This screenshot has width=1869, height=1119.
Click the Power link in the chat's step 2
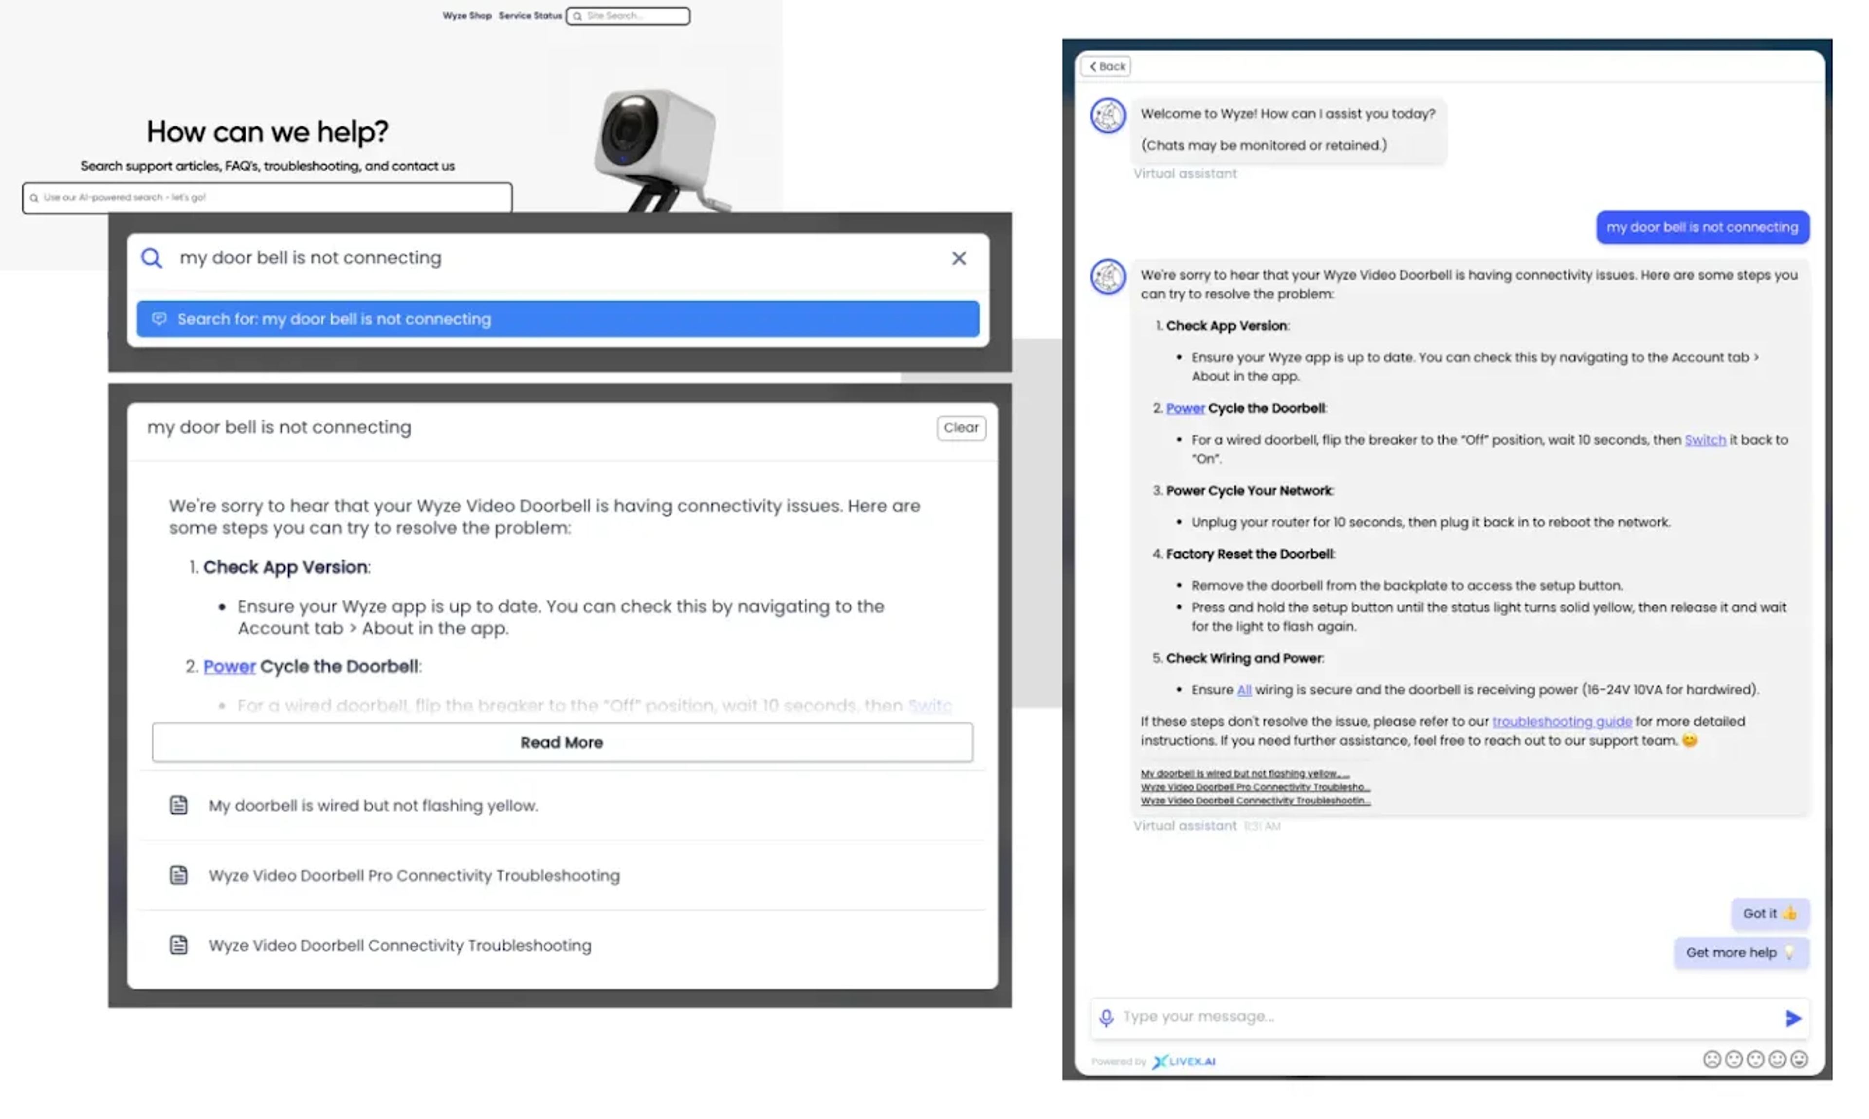coord(1185,408)
